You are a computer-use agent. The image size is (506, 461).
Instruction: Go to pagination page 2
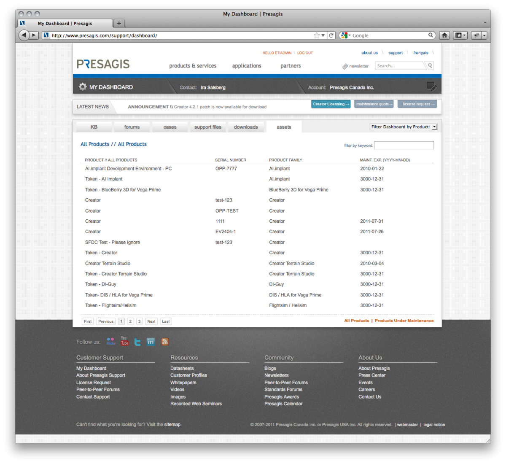click(130, 321)
